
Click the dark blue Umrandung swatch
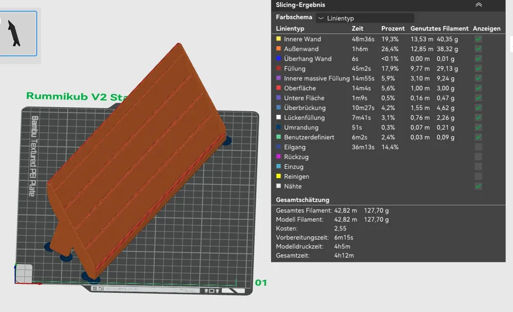click(x=279, y=127)
